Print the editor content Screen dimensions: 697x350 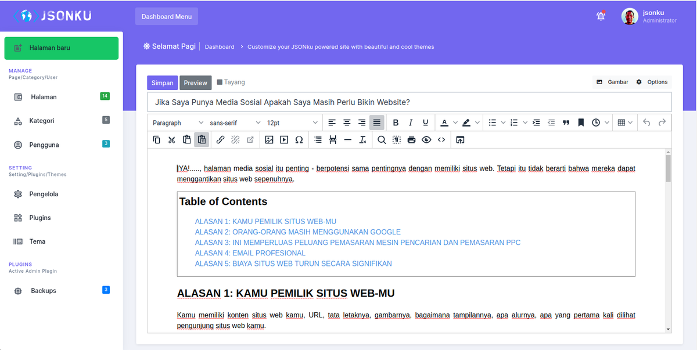coord(412,139)
